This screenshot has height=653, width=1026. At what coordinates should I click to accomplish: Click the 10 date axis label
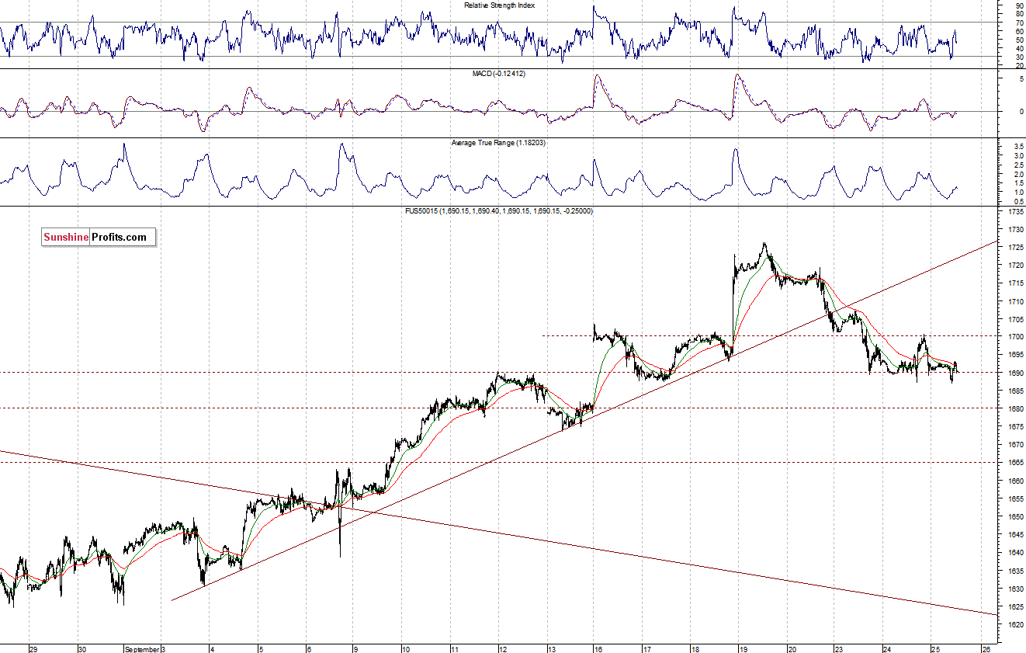(405, 648)
